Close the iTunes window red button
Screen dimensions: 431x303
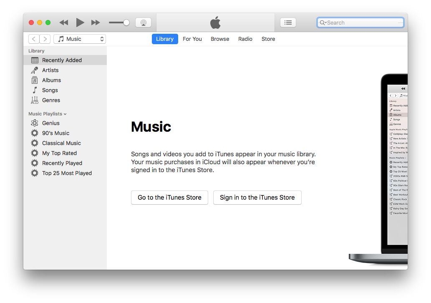point(31,23)
